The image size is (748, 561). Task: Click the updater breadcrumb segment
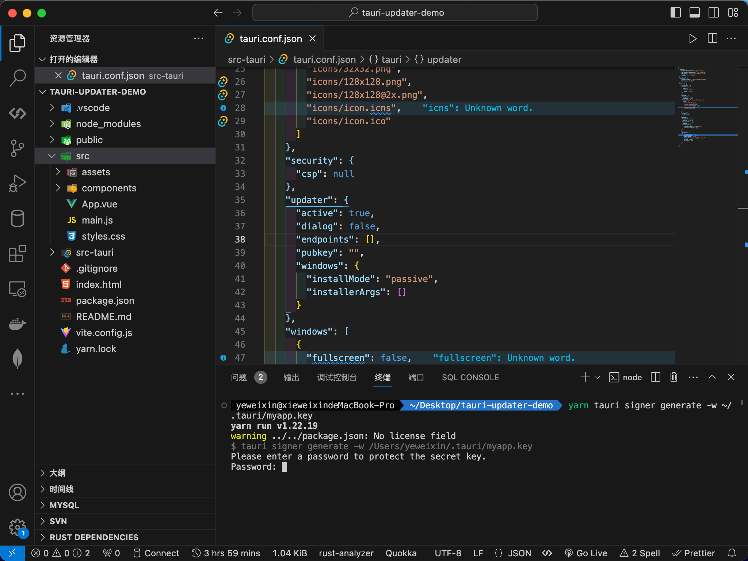tap(438, 59)
